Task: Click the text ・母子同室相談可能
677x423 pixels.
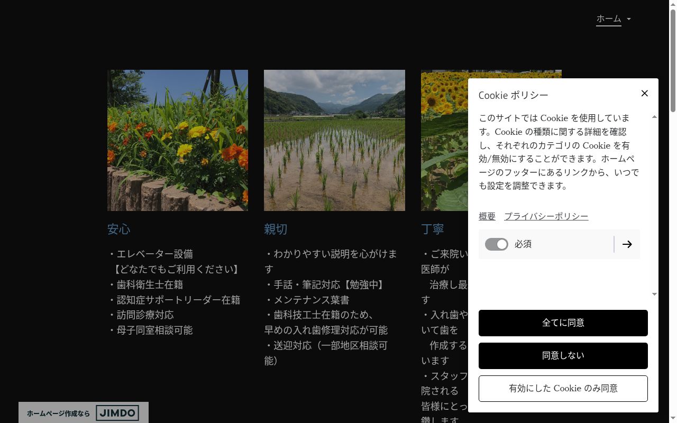Action: click(x=150, y=330)
